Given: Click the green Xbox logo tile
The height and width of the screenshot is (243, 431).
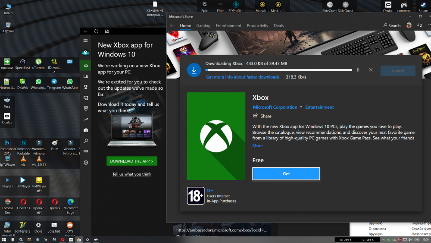Looking at the screenshot, I should tap(216, 136).
